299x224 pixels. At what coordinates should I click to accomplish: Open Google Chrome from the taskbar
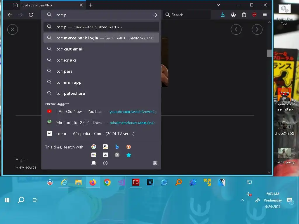tap(107, 183)
